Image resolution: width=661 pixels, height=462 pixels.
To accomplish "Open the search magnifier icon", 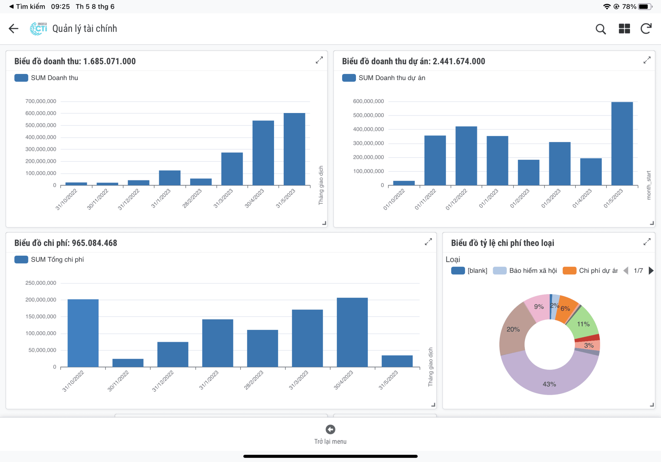I will (x=600, y=29).
